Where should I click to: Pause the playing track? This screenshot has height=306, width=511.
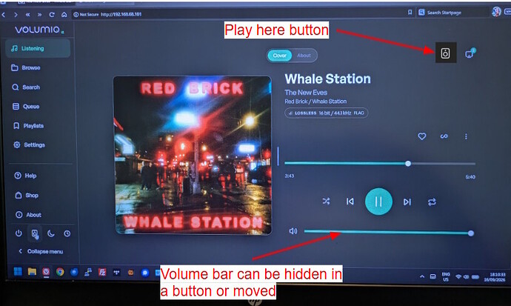coord(378,202)
